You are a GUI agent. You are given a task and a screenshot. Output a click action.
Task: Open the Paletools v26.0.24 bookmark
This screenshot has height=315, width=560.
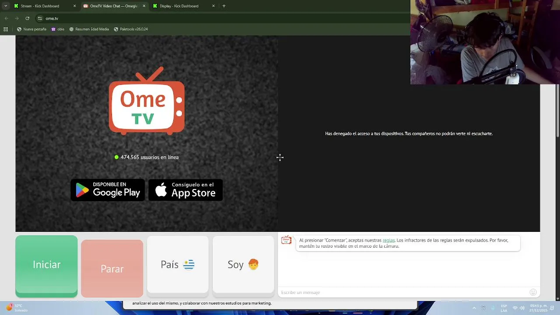pyautogui.click(x=131, y=29)
